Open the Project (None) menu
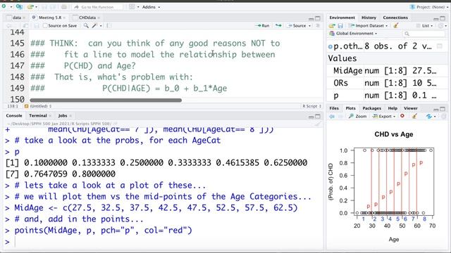 [x=429, y=7]
